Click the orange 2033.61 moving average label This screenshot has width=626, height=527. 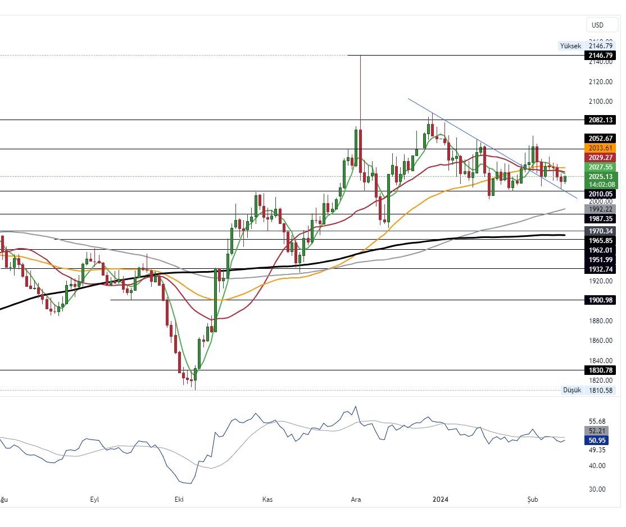point(601,148)
